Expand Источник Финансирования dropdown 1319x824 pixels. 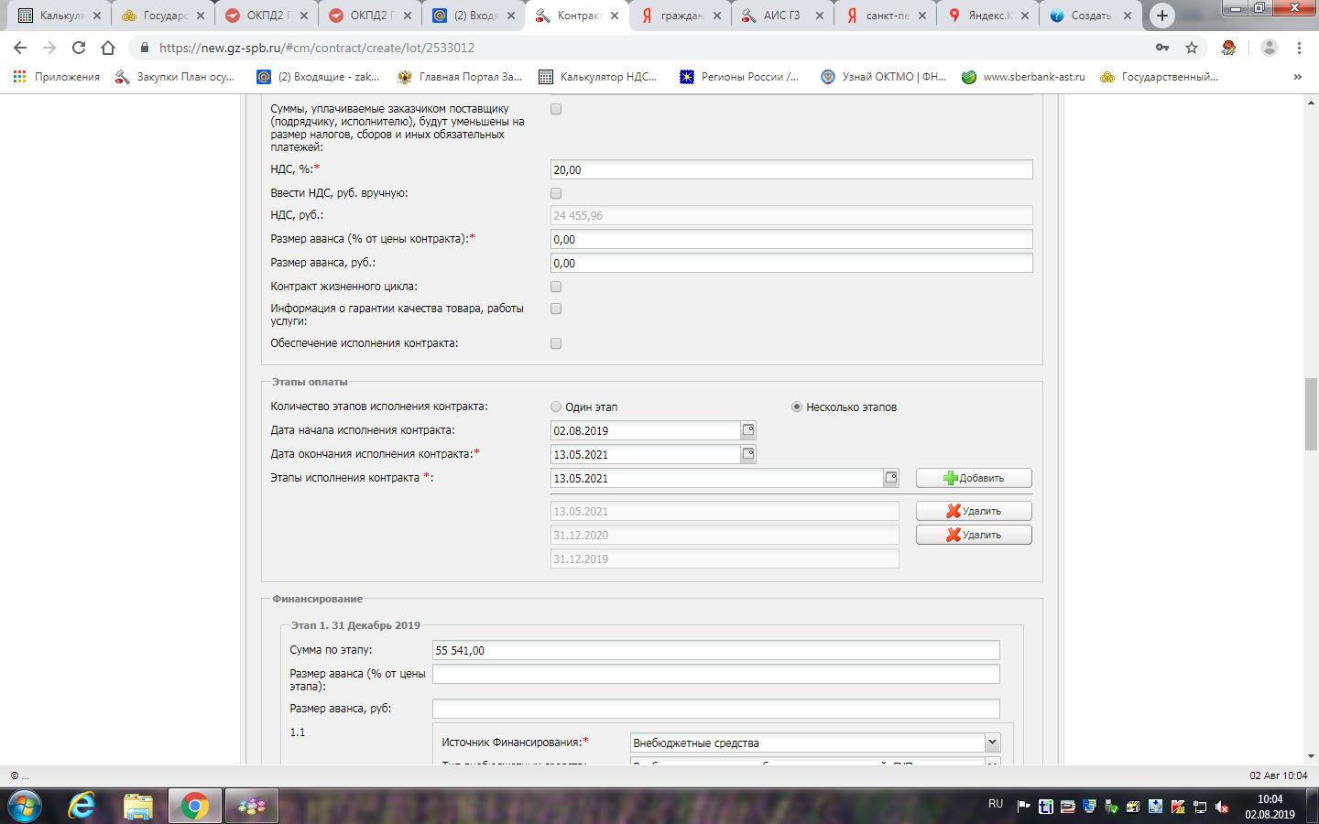(x=992, y=743)
